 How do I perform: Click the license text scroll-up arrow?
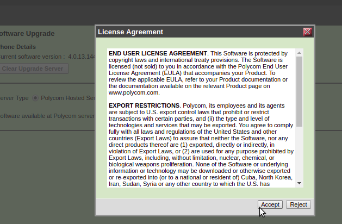[299, 53]
